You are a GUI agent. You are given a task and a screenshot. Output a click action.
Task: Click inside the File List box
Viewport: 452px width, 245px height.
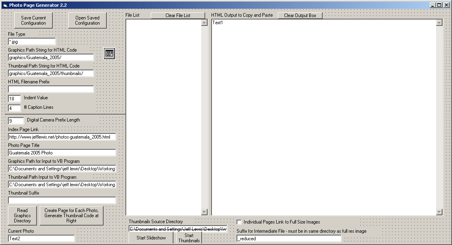[x=164, y=117]
